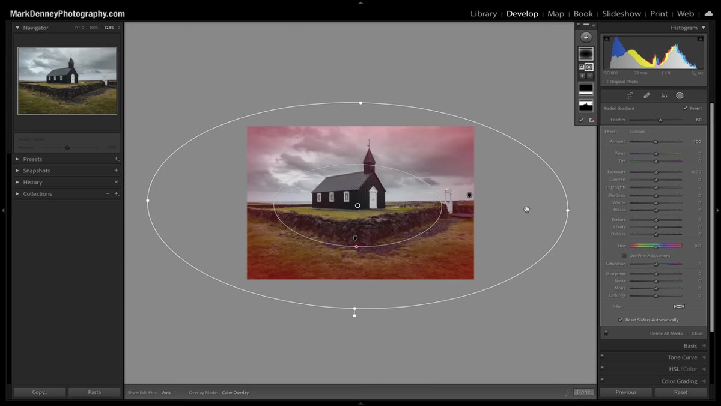Image resolution: width=721 pixels, height=406 pixels.
Task: Clear History with the X icon
Action: (116, 182)
